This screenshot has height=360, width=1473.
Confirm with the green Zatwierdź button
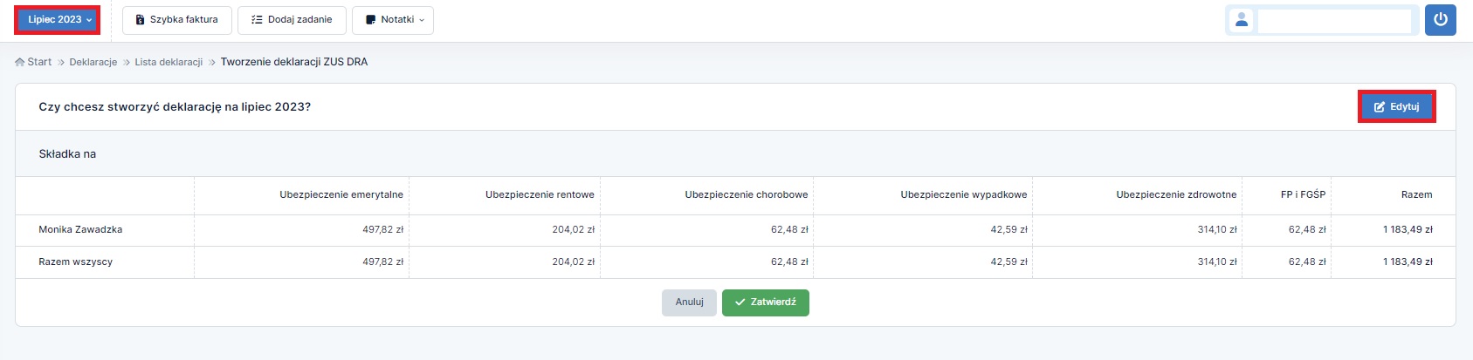765,302
